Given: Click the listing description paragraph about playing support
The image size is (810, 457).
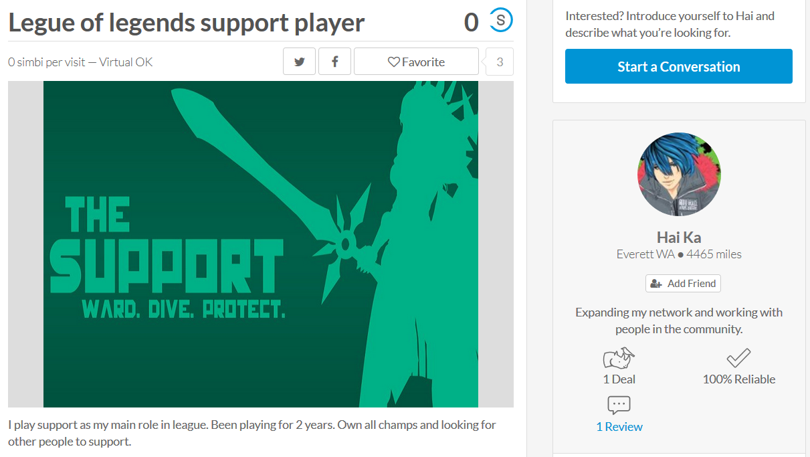Looking at the screenshot, I should (x=252, y=434).
